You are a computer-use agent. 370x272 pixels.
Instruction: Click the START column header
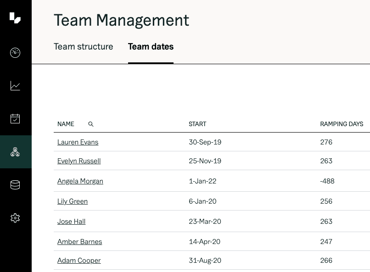(x=197, y=124)
